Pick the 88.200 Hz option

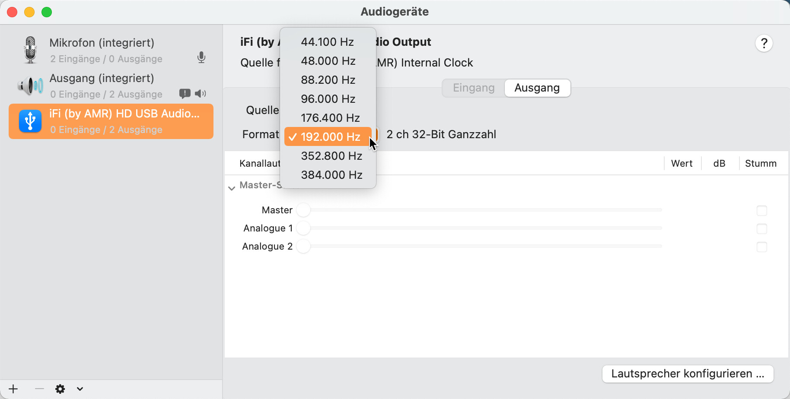pos(328,80)
